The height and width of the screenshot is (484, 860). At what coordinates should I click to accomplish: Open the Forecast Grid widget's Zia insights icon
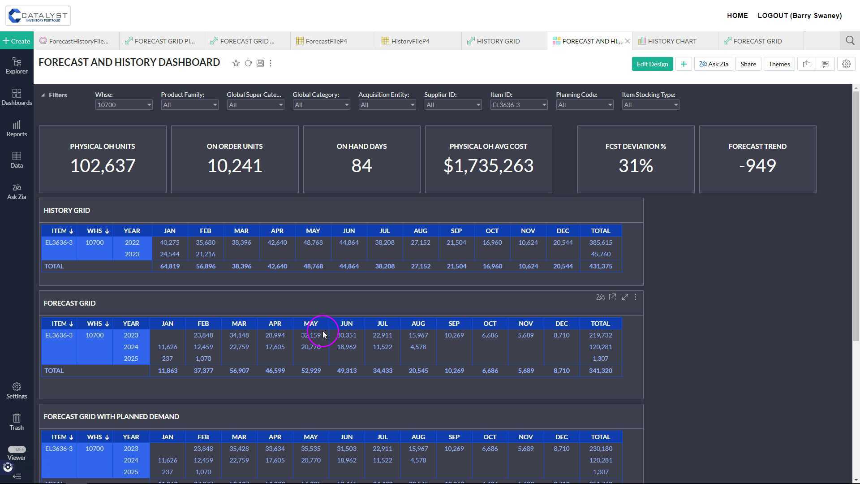(600, 297)
